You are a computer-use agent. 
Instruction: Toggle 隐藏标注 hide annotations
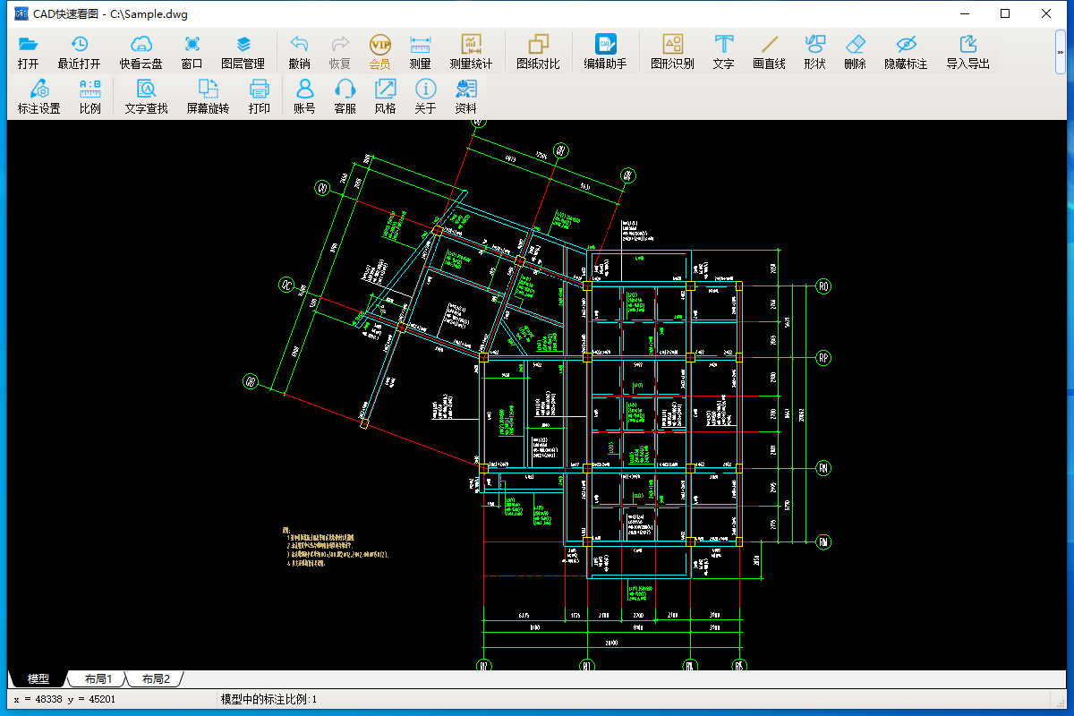tap(906, 53)
